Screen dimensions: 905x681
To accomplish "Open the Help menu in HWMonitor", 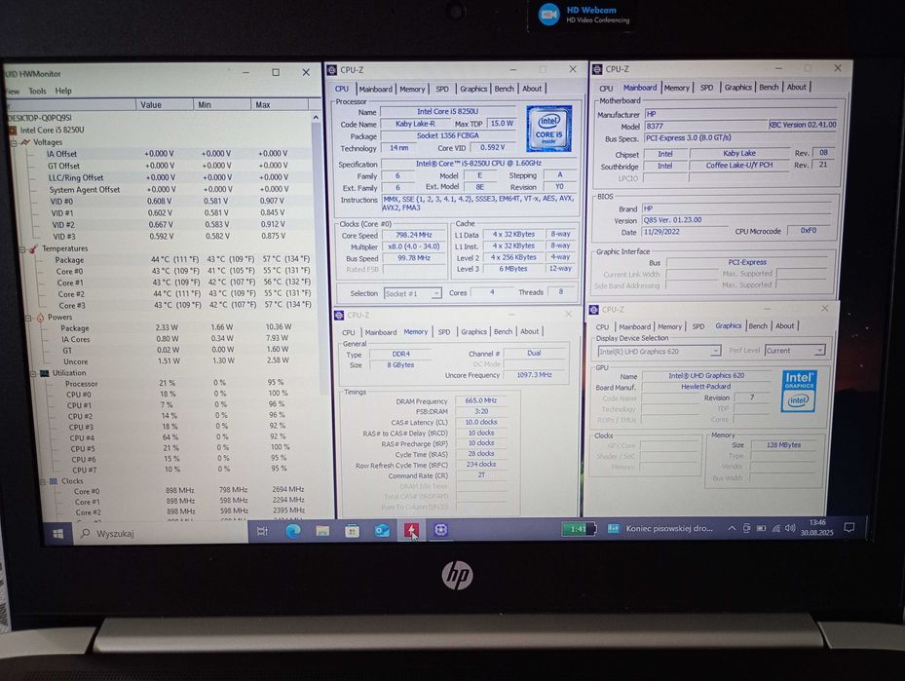I will pyautogui.click(x=63, y=91).
